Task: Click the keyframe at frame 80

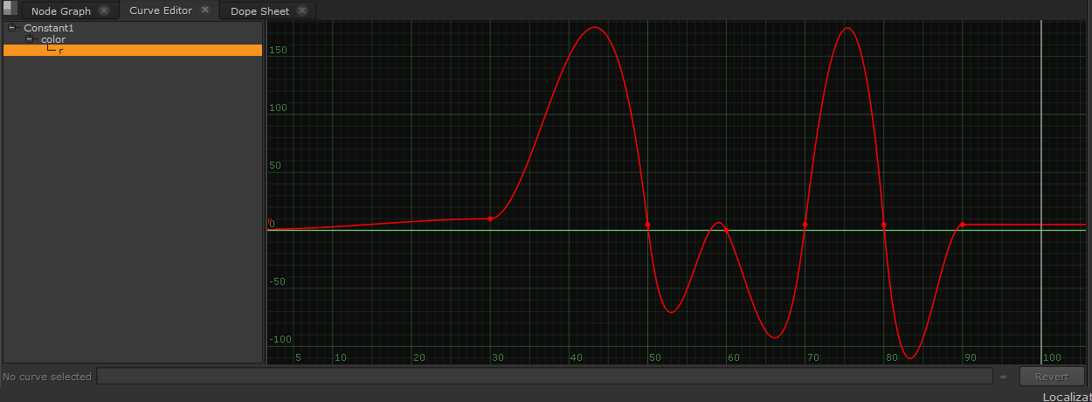Action: [x=884, y=225]
